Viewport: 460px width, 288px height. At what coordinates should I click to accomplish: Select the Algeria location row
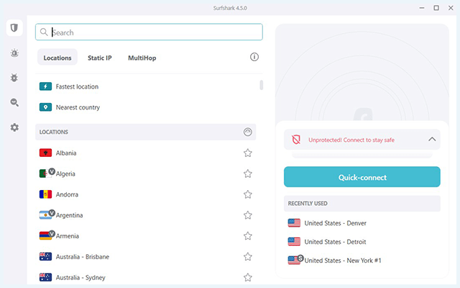click(x=145, y=174)
